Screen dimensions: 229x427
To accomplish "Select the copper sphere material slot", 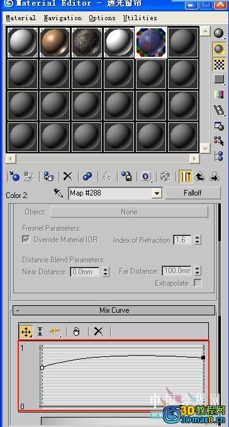I will click(x=55, y=42).
